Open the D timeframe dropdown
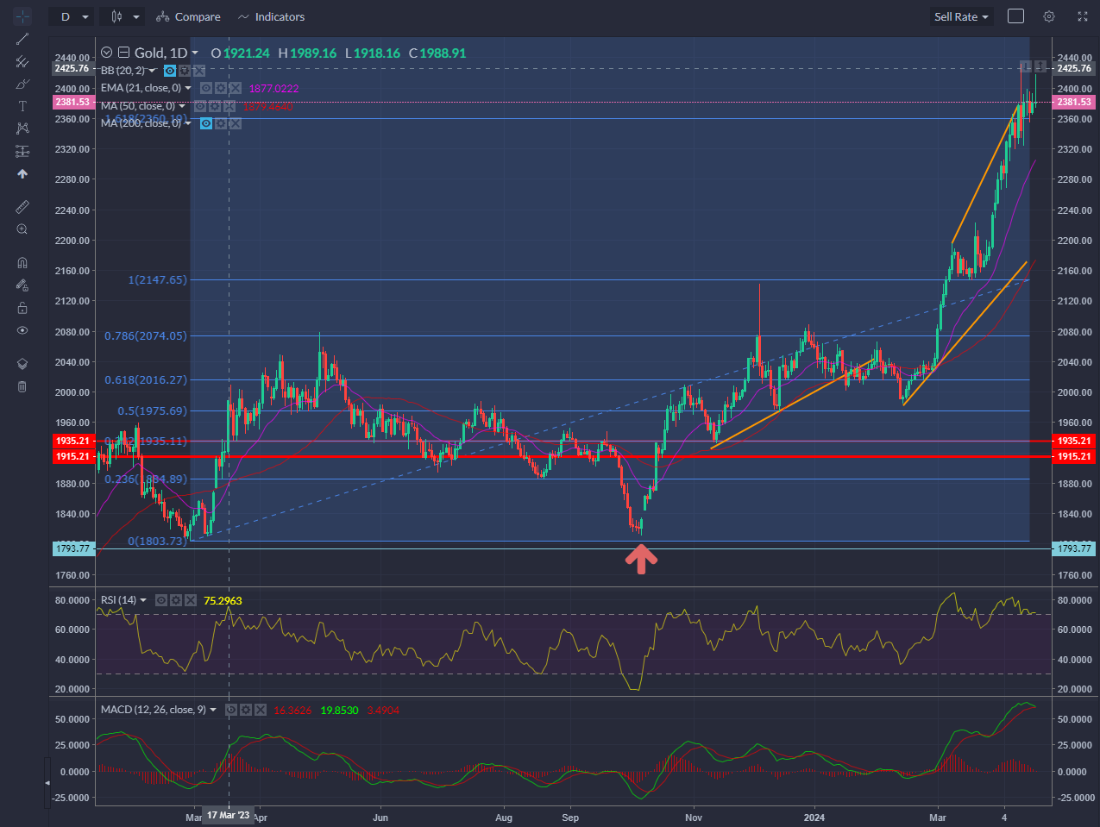The height and width of the screenshot is (827, 1100). (x=74, y=16)
